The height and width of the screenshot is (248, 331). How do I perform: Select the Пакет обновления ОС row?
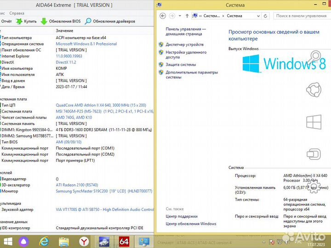tap(77, 50)
